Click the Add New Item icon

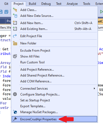(15, 23)
